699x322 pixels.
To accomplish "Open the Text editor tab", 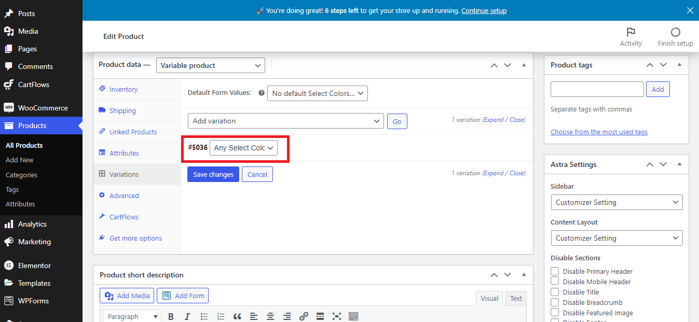I will (x=516, y=298).
